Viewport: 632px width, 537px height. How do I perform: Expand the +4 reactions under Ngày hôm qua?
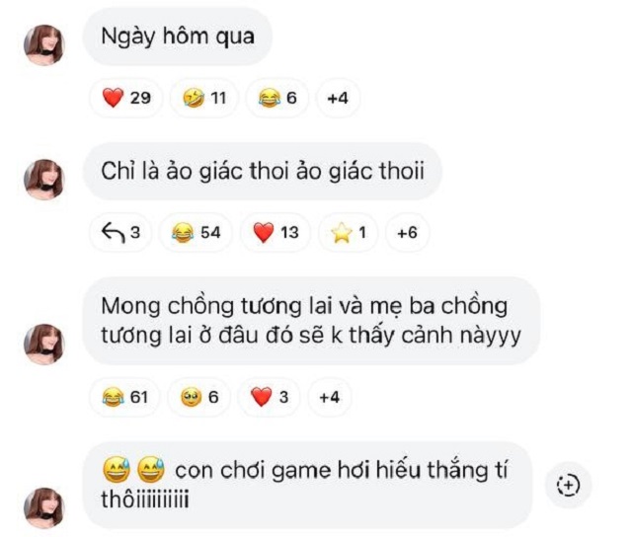coord(338,98)
